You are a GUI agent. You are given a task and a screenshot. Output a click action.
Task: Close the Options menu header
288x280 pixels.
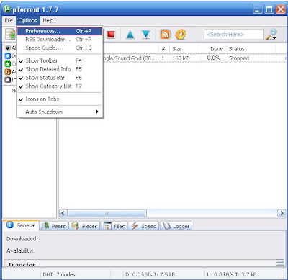click(28, 20)
